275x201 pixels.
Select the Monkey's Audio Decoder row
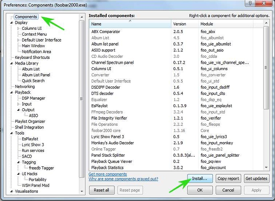(x=176, y=143)
